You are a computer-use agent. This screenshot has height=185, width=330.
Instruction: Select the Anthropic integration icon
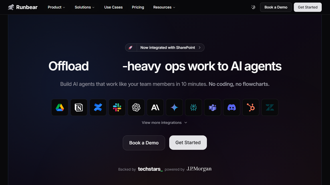pos(155,107)
